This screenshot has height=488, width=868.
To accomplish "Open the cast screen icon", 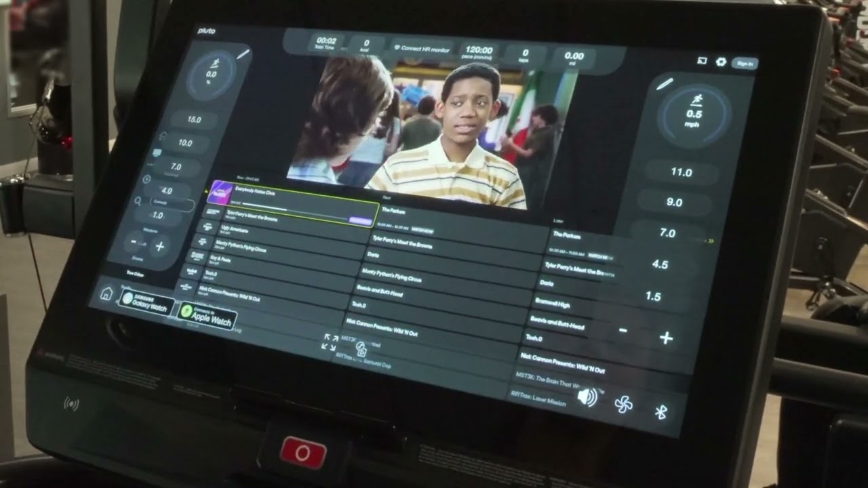I will [x=702, y=61].
